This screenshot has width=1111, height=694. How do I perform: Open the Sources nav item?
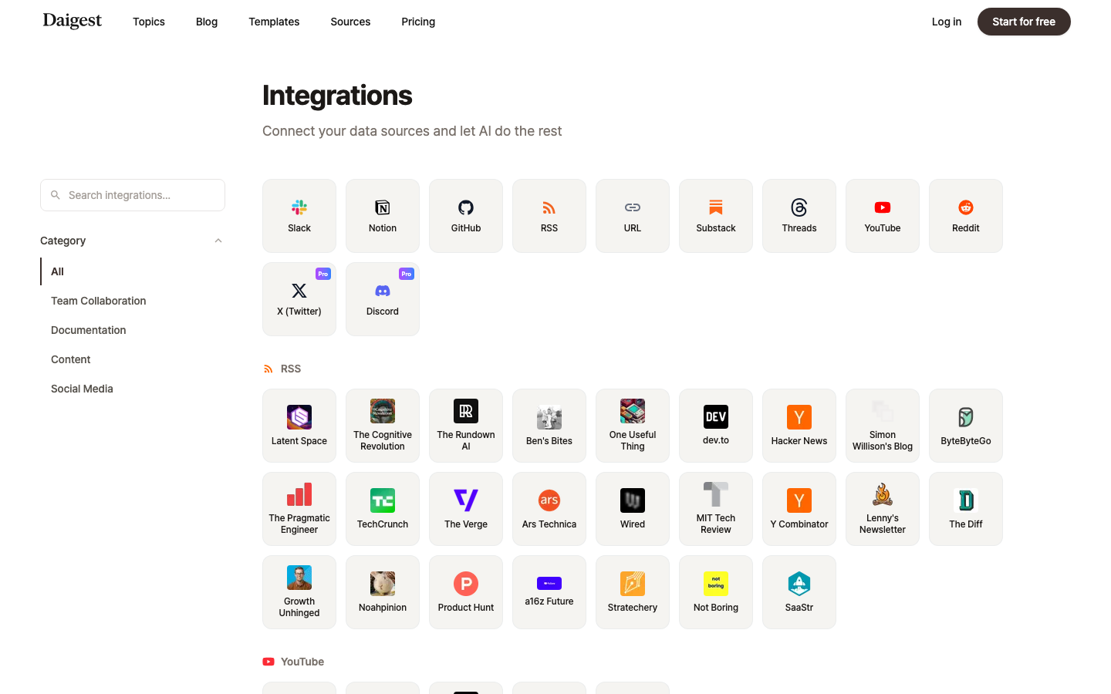pyautogui.click(x=350, y=22)
